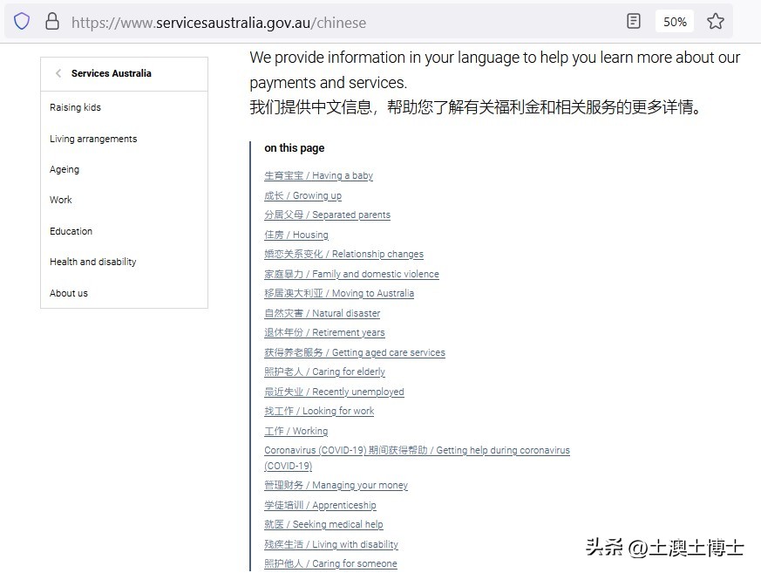Open the COVID-19 help link
761x573 pixels.
[417, 450]
